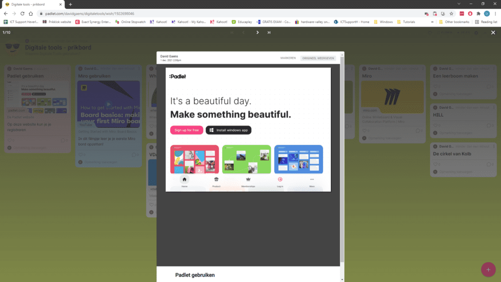Click the padlet.com address bar URL

pyautogui.click(x=90, y=14)
